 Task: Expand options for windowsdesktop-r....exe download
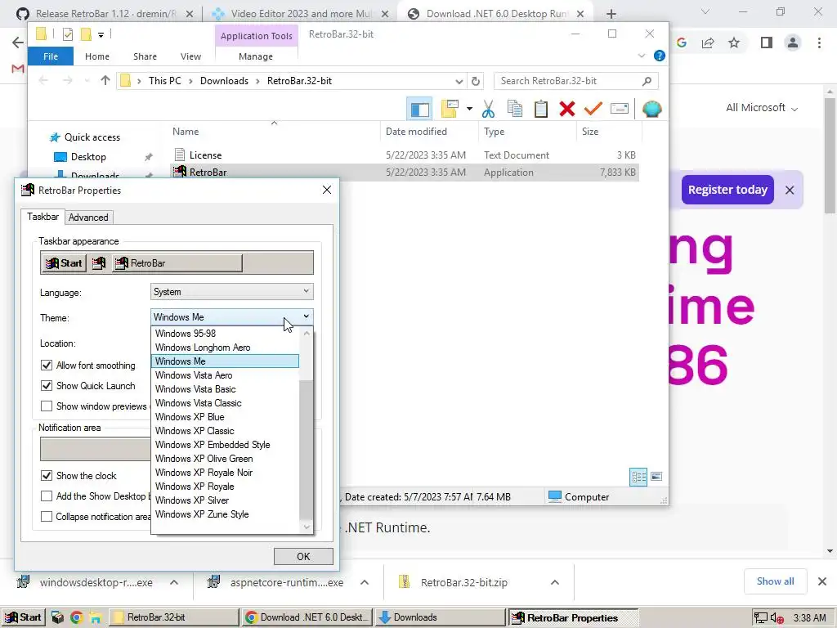pyautogui.click(x=174, y=582)
